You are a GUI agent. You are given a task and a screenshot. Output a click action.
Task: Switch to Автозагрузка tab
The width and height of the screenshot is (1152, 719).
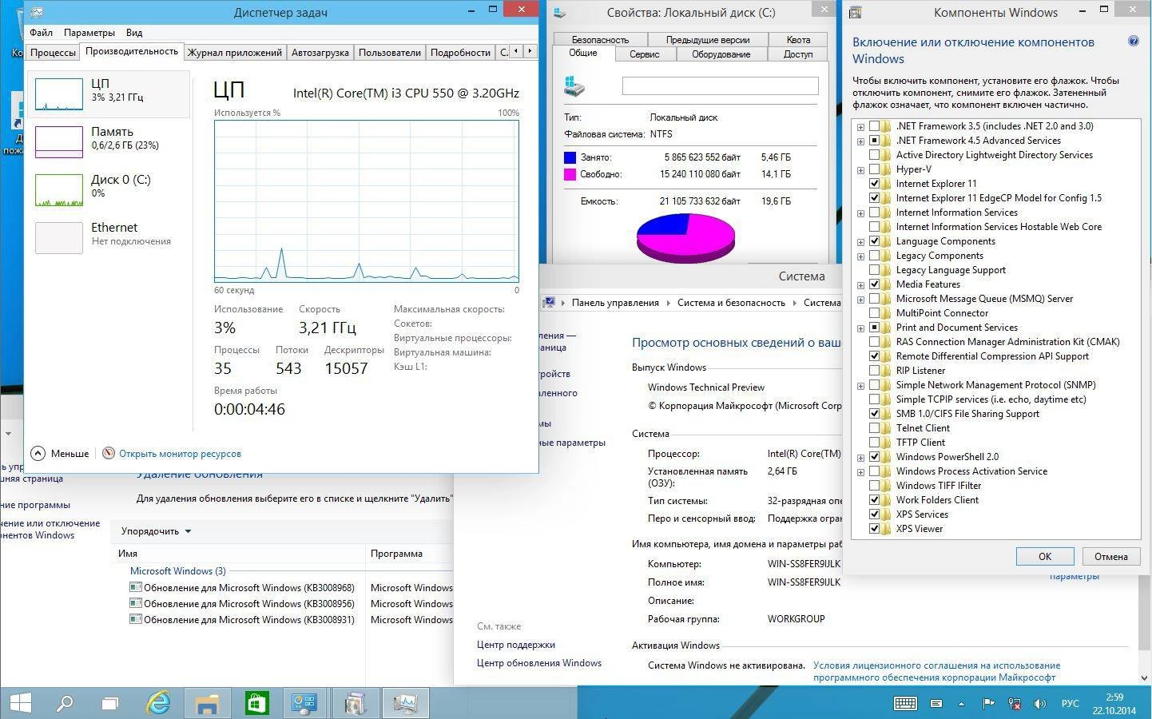point(320,53)
